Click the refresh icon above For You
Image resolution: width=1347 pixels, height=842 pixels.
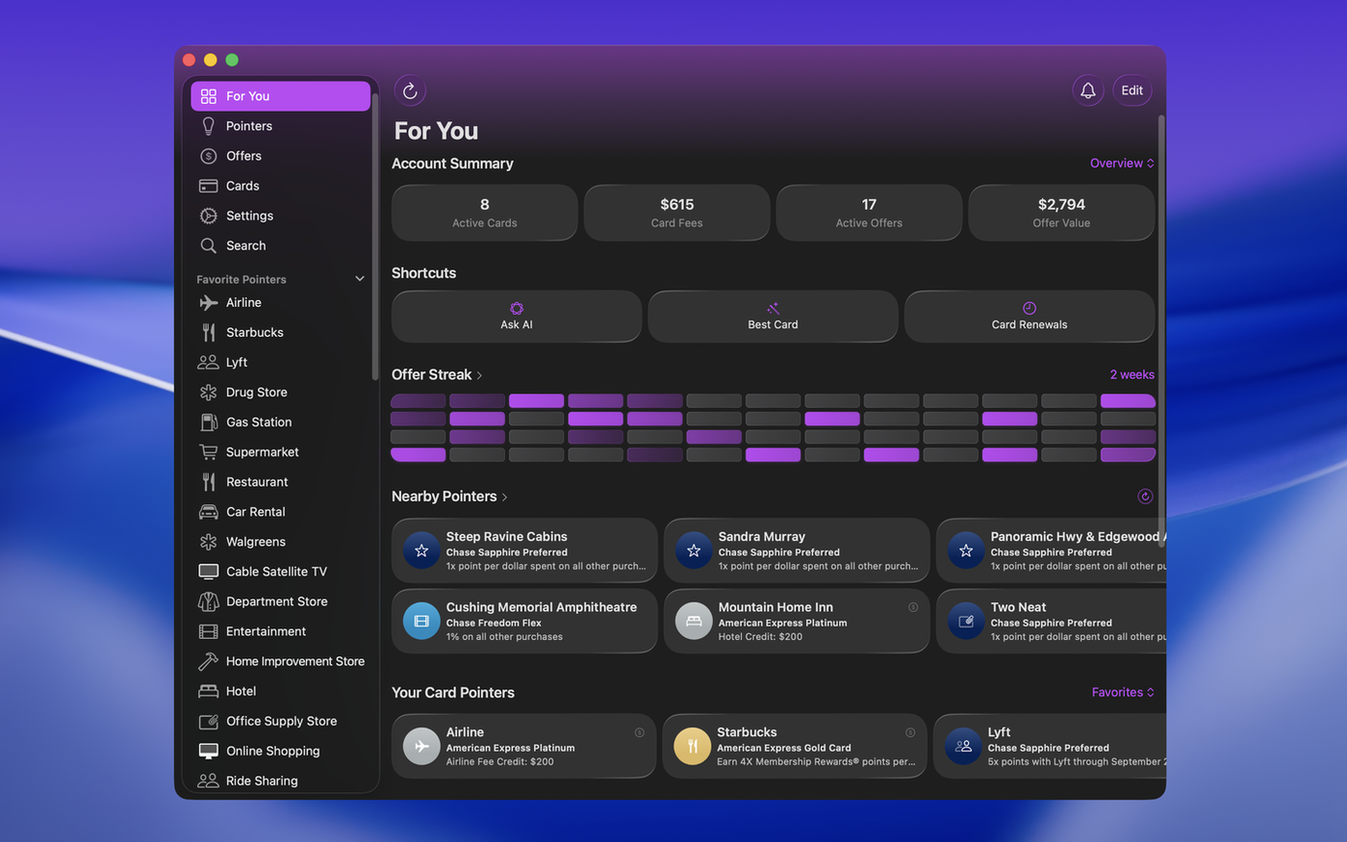(x=410, y=90)
